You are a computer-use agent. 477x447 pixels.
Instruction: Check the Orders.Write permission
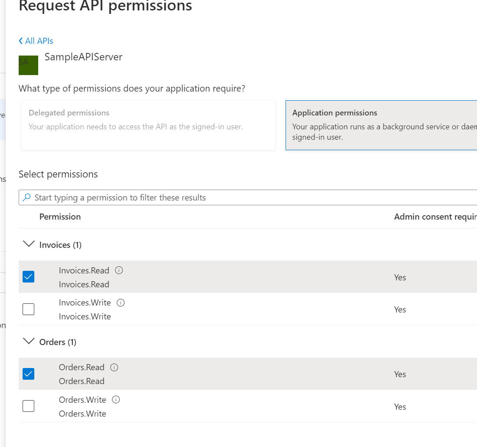(x=28, y=406)
